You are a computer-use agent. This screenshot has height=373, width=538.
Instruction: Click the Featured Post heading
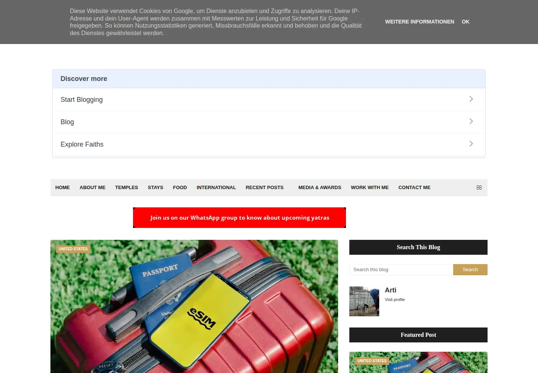click(418, 335)
